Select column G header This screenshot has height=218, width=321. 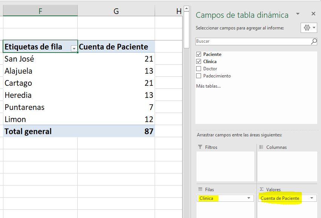tap(116, 11)
